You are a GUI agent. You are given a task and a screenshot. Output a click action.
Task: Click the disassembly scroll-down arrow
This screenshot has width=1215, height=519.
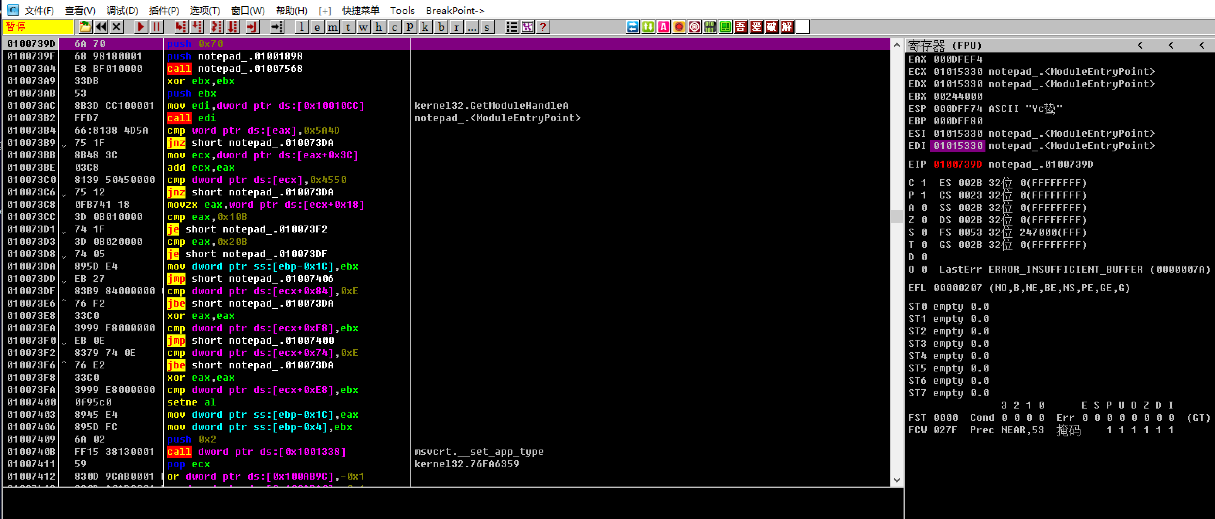coord(897,480)
